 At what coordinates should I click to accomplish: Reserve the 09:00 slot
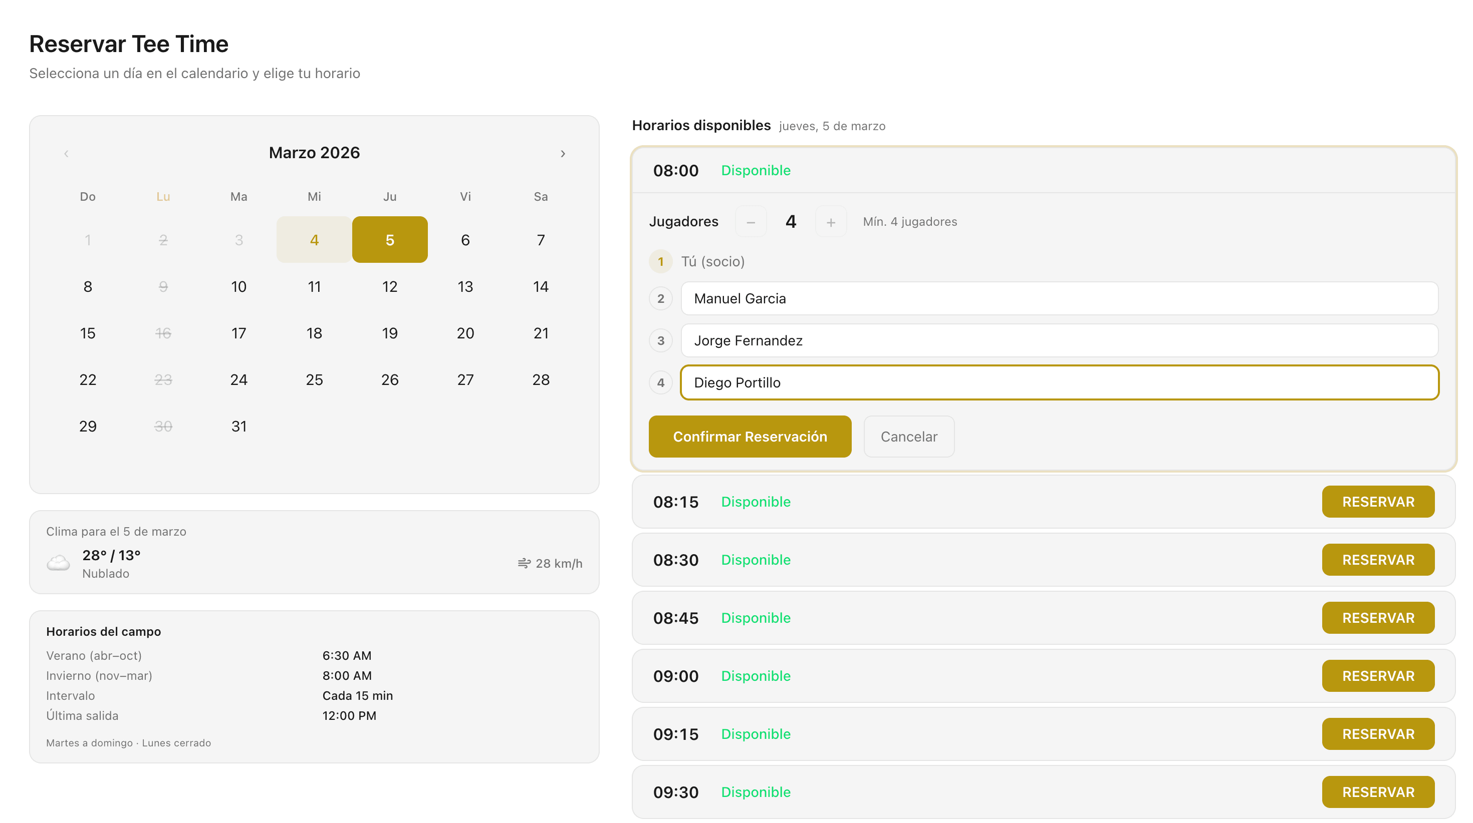pos(1378,675)
